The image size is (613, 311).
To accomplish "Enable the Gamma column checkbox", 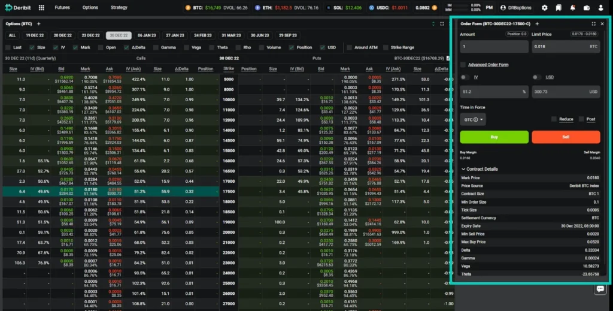I will click(155, 47).
